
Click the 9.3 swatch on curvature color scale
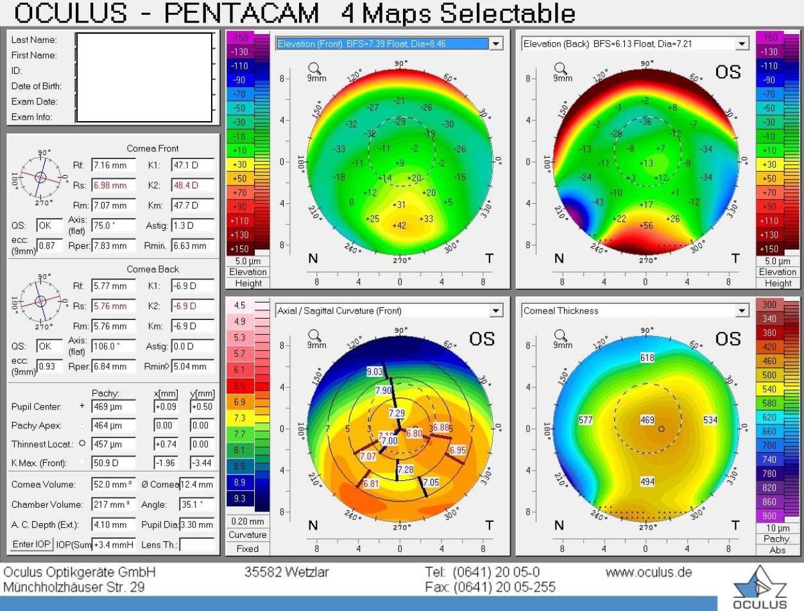(240, 498)
